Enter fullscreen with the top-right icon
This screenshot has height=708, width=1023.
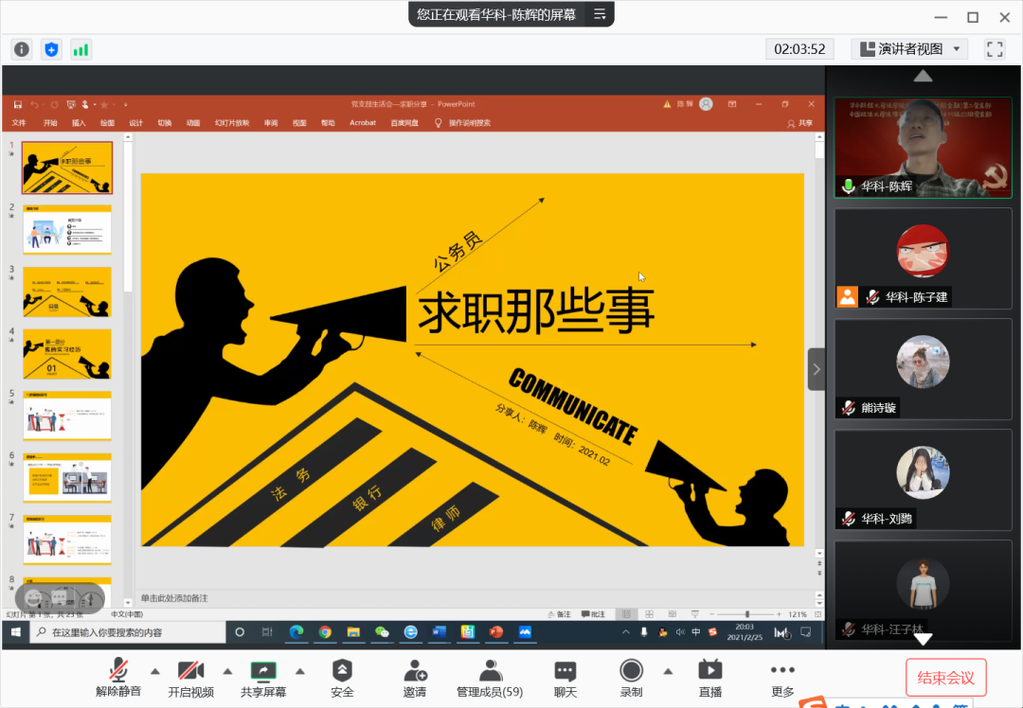click(x=994, y=49)
